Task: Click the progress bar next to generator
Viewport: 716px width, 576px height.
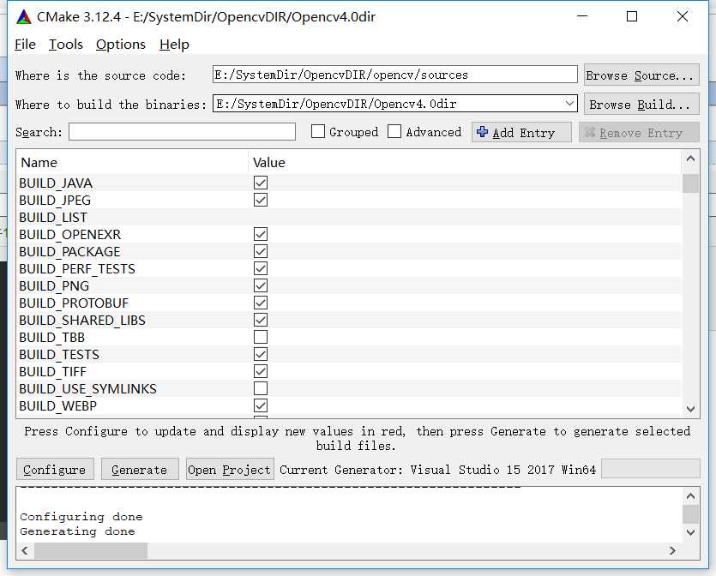Action: click(x=650, y=469)
